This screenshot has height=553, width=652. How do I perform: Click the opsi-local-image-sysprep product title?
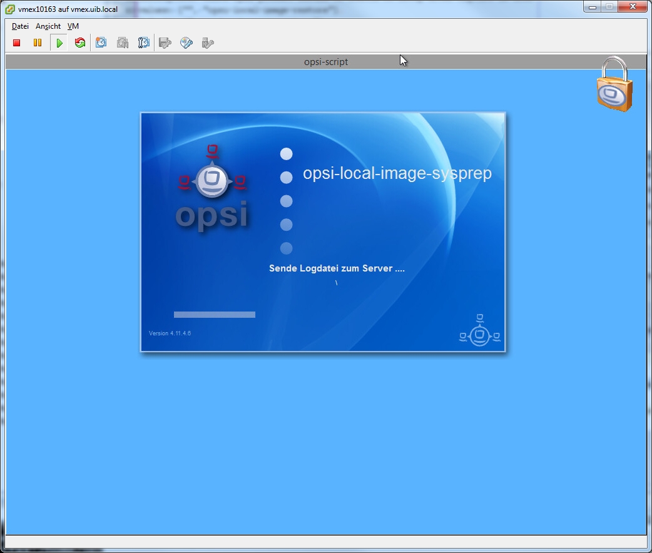coord(397,173)
